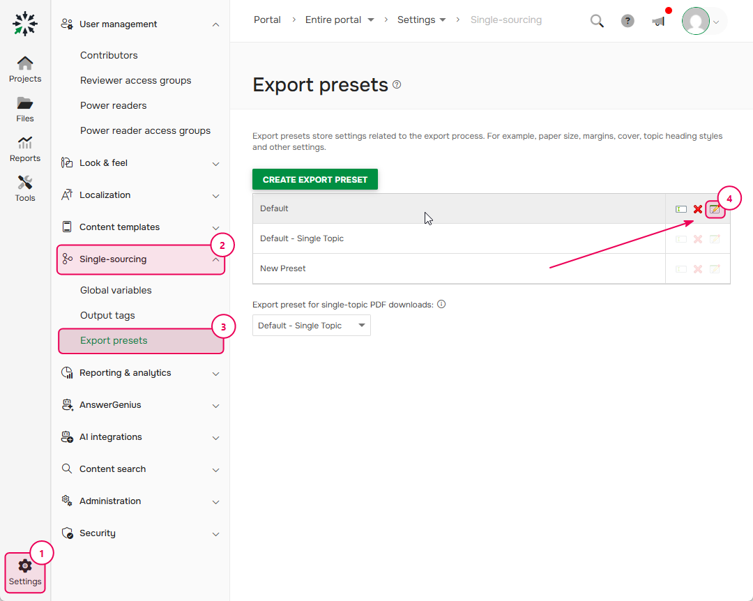753x601 pixels.
Task: Edit the New Preset row
Action: 715,269
